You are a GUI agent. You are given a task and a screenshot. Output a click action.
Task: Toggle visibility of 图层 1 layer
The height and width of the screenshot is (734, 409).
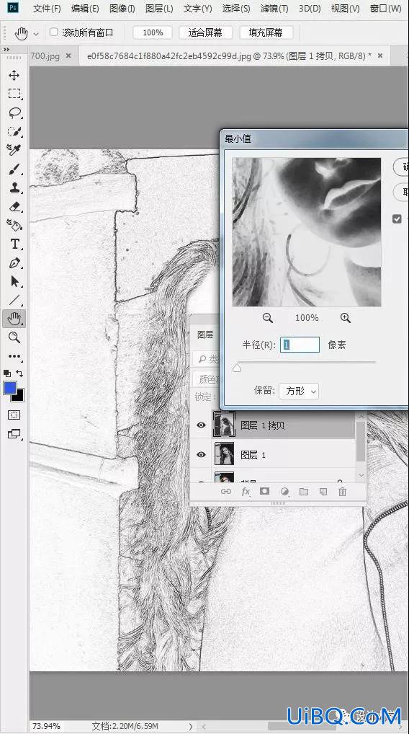(x=201, y=454)
